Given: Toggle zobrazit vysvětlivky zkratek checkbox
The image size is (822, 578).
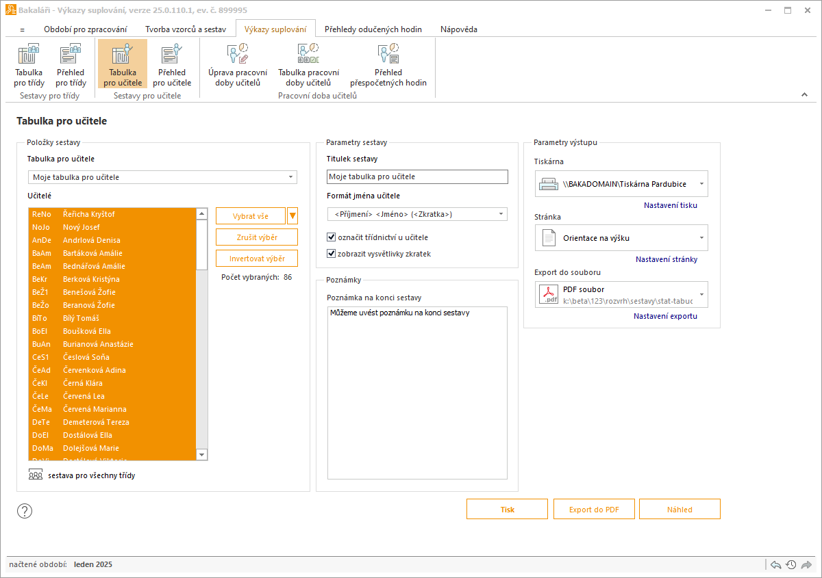Looking at the screenshot, I should (x=332, y=254).
